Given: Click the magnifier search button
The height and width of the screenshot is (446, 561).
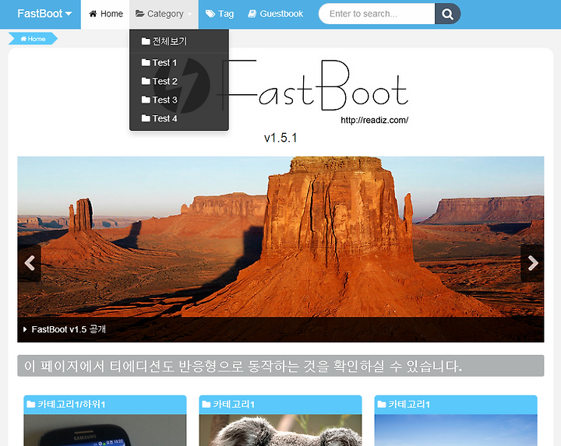Looking at the screenshot, I should click(447, 14).
